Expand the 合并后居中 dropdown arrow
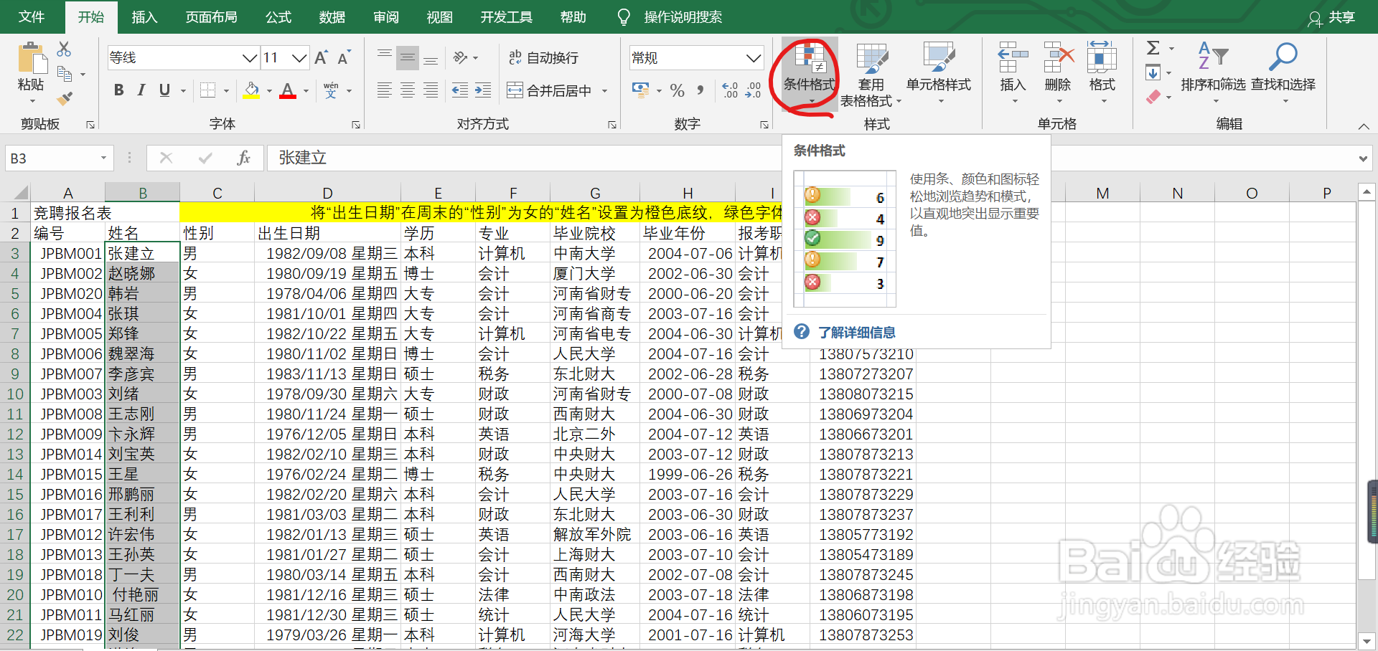Screen dimensions: 1378x651 coord(605,90)
